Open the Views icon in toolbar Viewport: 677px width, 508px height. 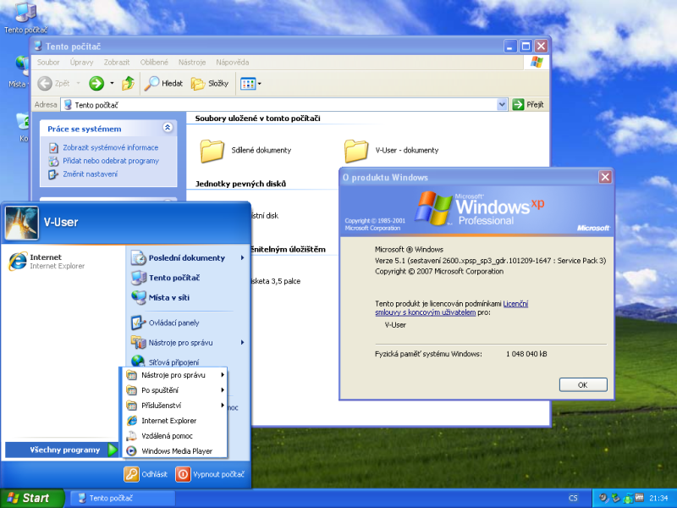pyautogui.click(x=248, y=83)
